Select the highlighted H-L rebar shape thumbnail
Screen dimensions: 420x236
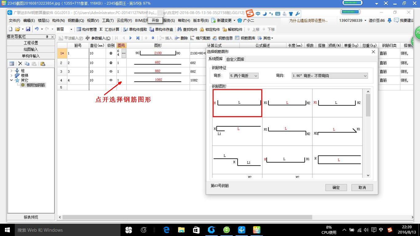(x=237, y=103)
